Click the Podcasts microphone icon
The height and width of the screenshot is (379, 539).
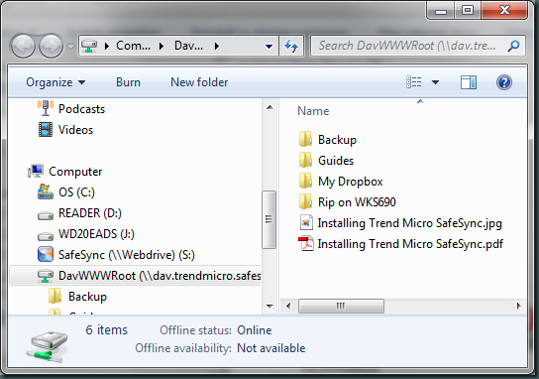(46, 108)
